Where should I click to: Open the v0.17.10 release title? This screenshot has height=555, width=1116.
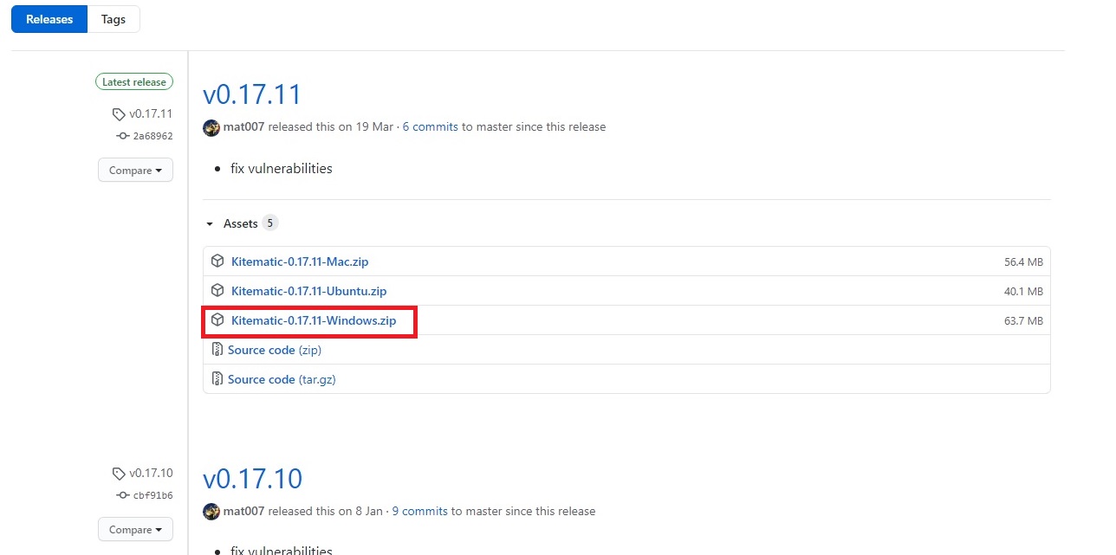pyautogui.click(x=252, y=478)
